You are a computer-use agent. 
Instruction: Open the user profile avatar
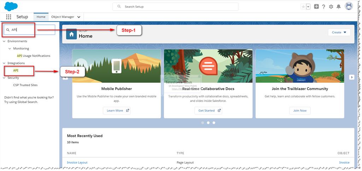(349, 6)
